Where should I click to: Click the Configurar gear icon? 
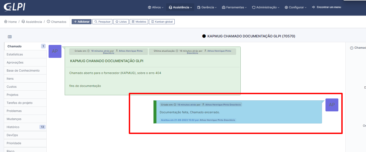tap(286, 7)
